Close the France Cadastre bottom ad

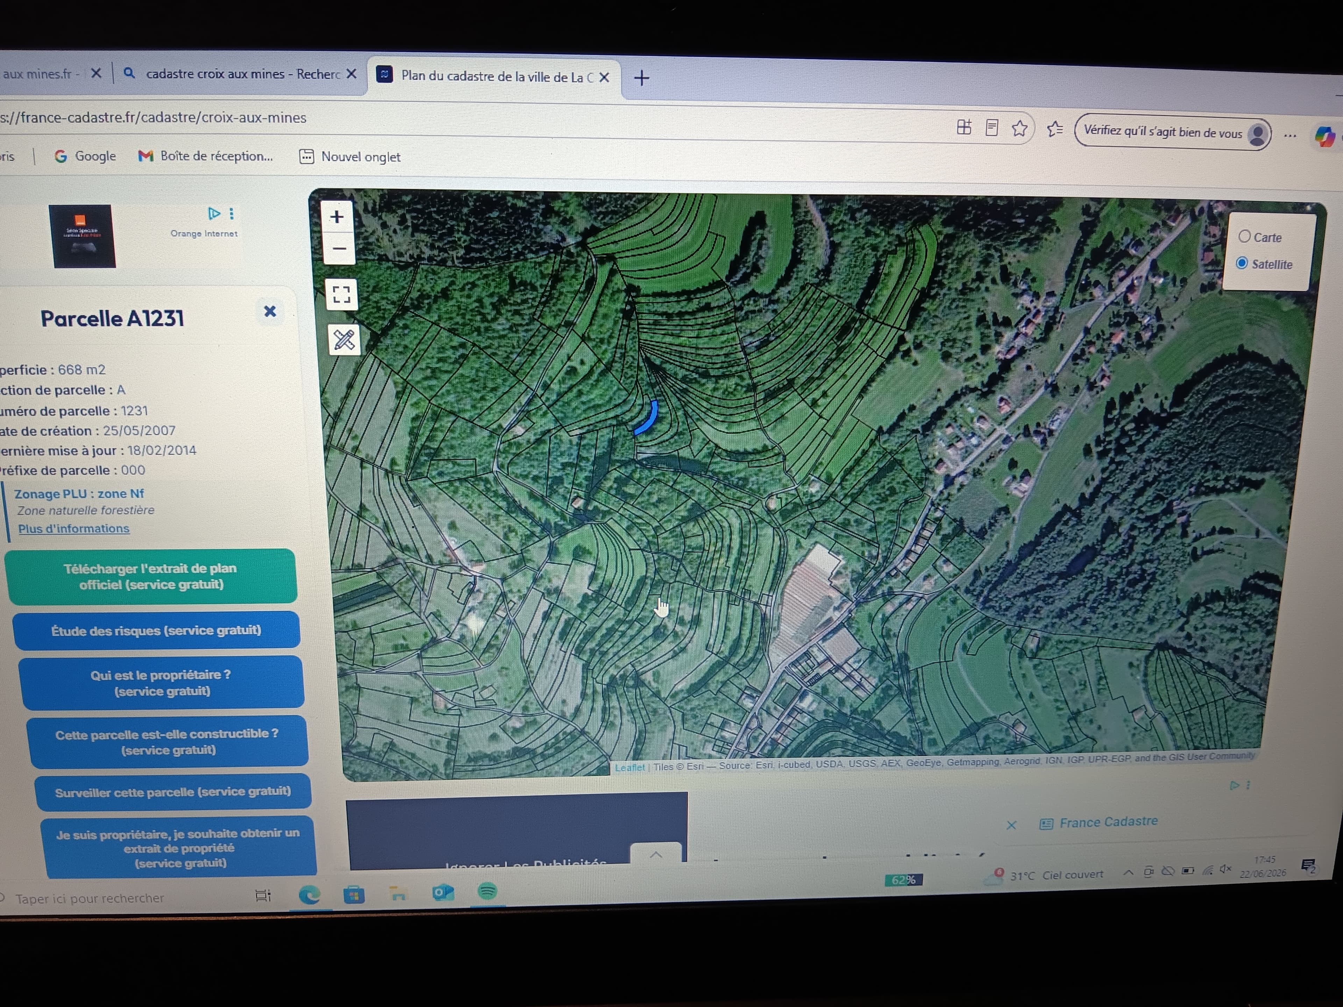1011,825
